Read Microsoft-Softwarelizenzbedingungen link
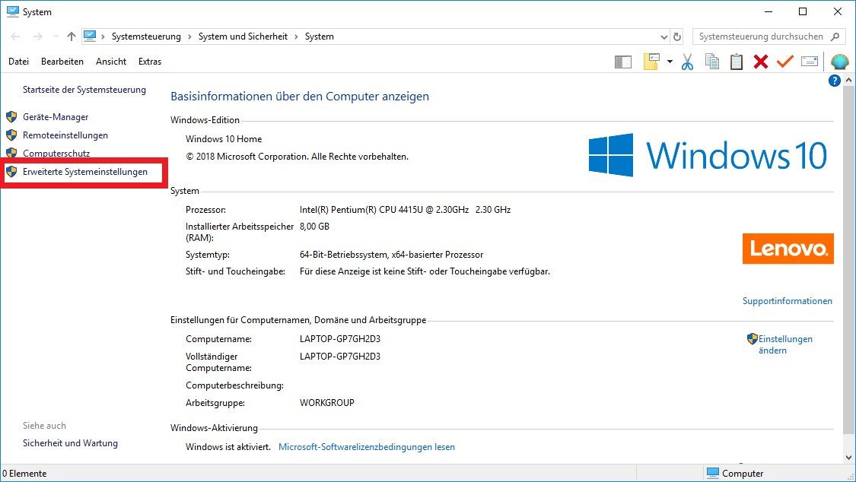 [x=366, y=447]
